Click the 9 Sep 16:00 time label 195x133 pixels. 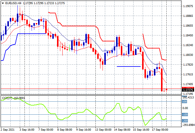84,130
